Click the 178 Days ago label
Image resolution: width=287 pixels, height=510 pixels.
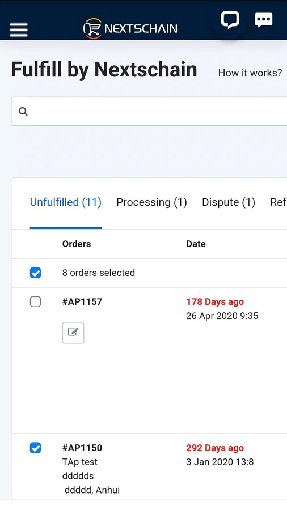coord(215,302)
